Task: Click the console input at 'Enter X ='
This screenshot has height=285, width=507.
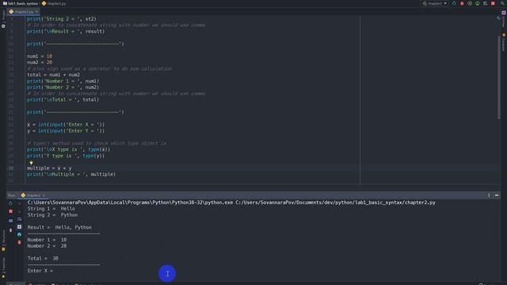Action: (x=40, y=271)
